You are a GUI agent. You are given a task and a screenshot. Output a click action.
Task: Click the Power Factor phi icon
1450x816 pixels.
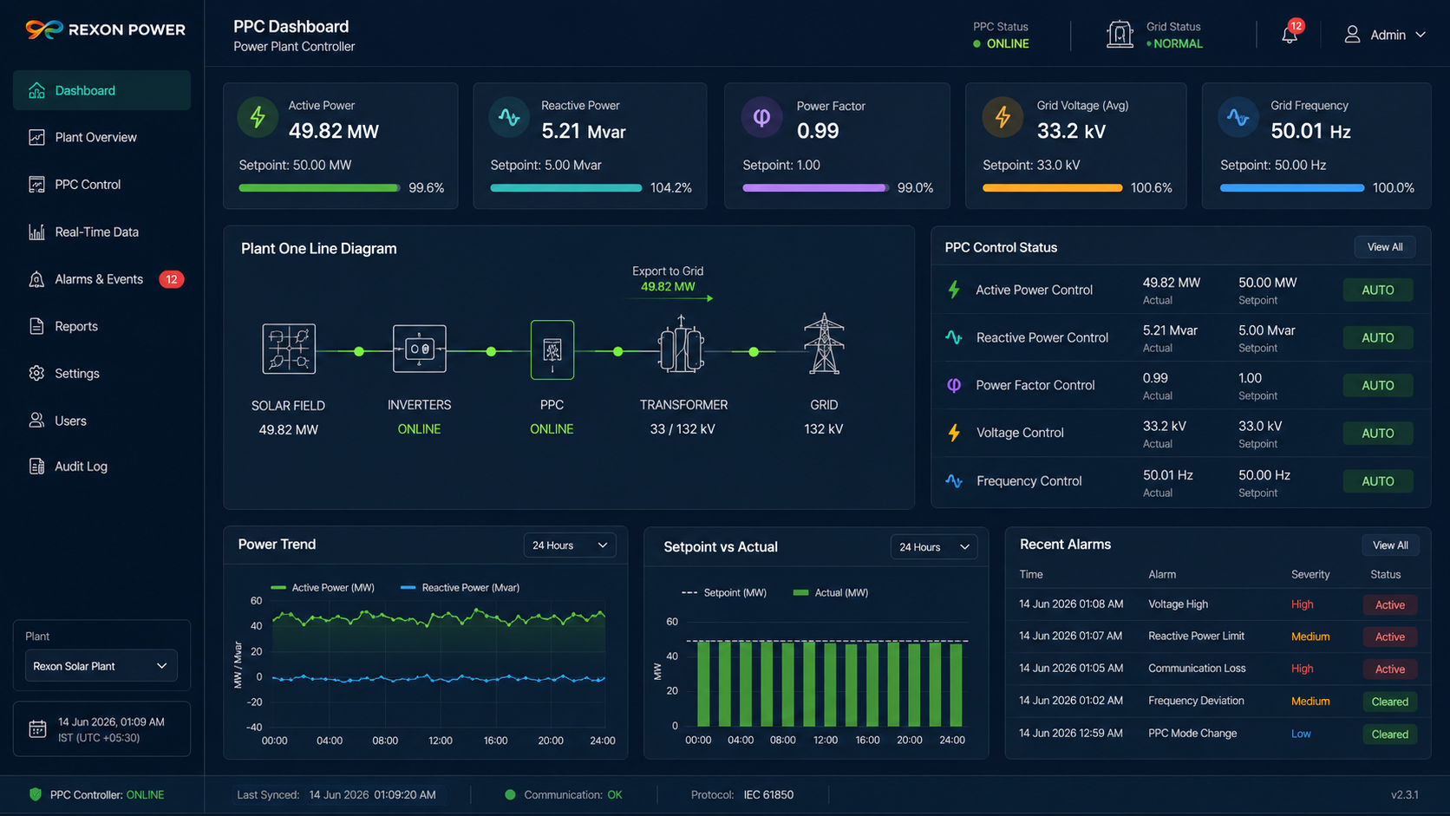point(761,117)
